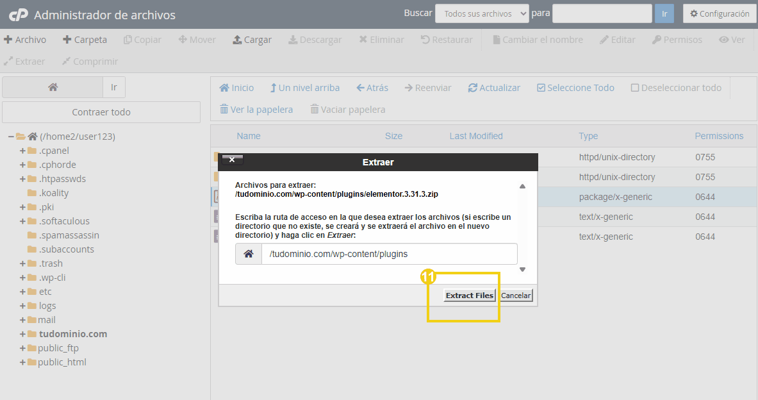Screen dimensions: 758x400
Task: Click the Deseleccionar todo checkbox
Action: [635, 88]
